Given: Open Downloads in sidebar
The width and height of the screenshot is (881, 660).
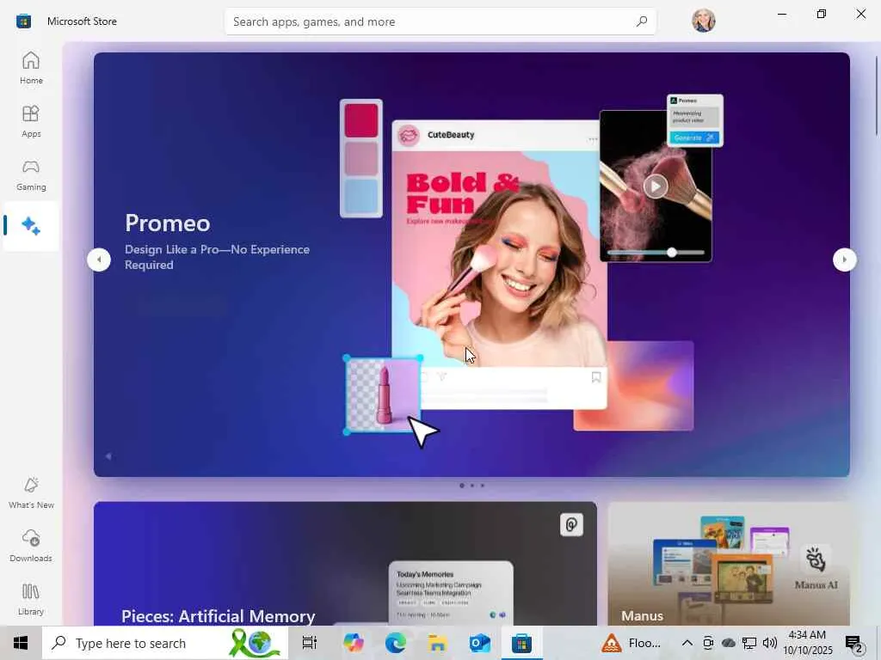Looking at the screenshot, I should 31,546.
